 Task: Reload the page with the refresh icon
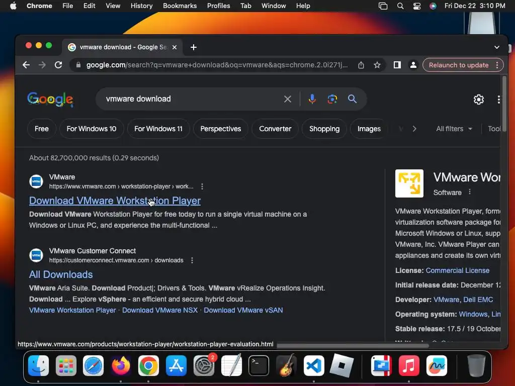click(58, 65)
